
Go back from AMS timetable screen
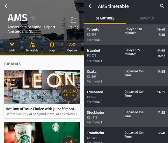(x=91, y=6)
